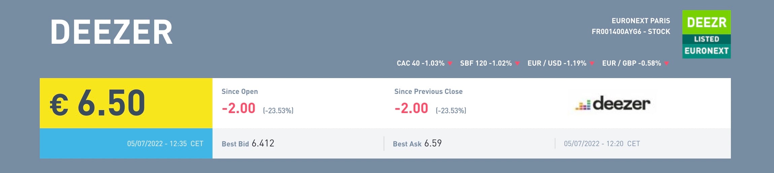
Task: Open the CAC 40 index link
Action: click(420, 63)
